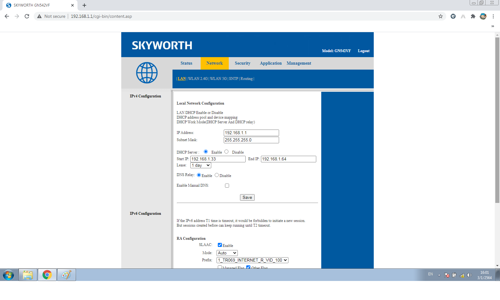Image resolution: width=500 pixels, height=300 pixels.
Task: Click the IPv6 Configuration label
Action: 145,214
